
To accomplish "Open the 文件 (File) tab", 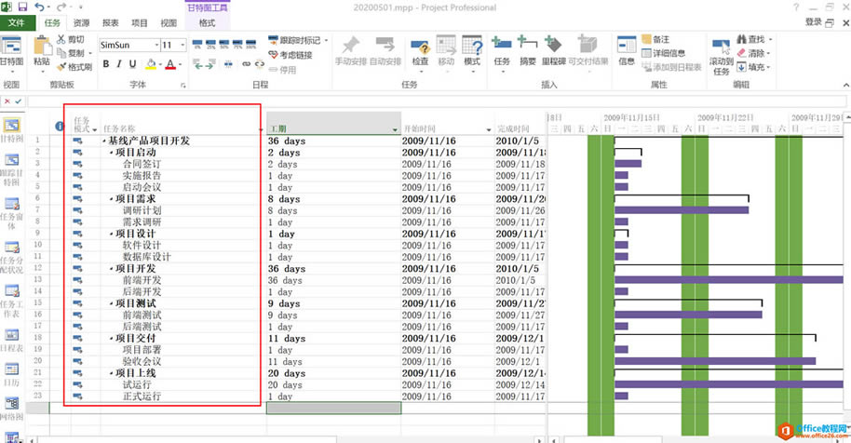I will [16, 22].
